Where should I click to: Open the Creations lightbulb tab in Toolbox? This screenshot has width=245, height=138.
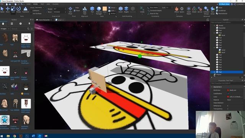29,23
